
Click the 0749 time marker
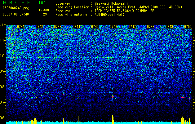pyautogui.click(x=169, y=27)
